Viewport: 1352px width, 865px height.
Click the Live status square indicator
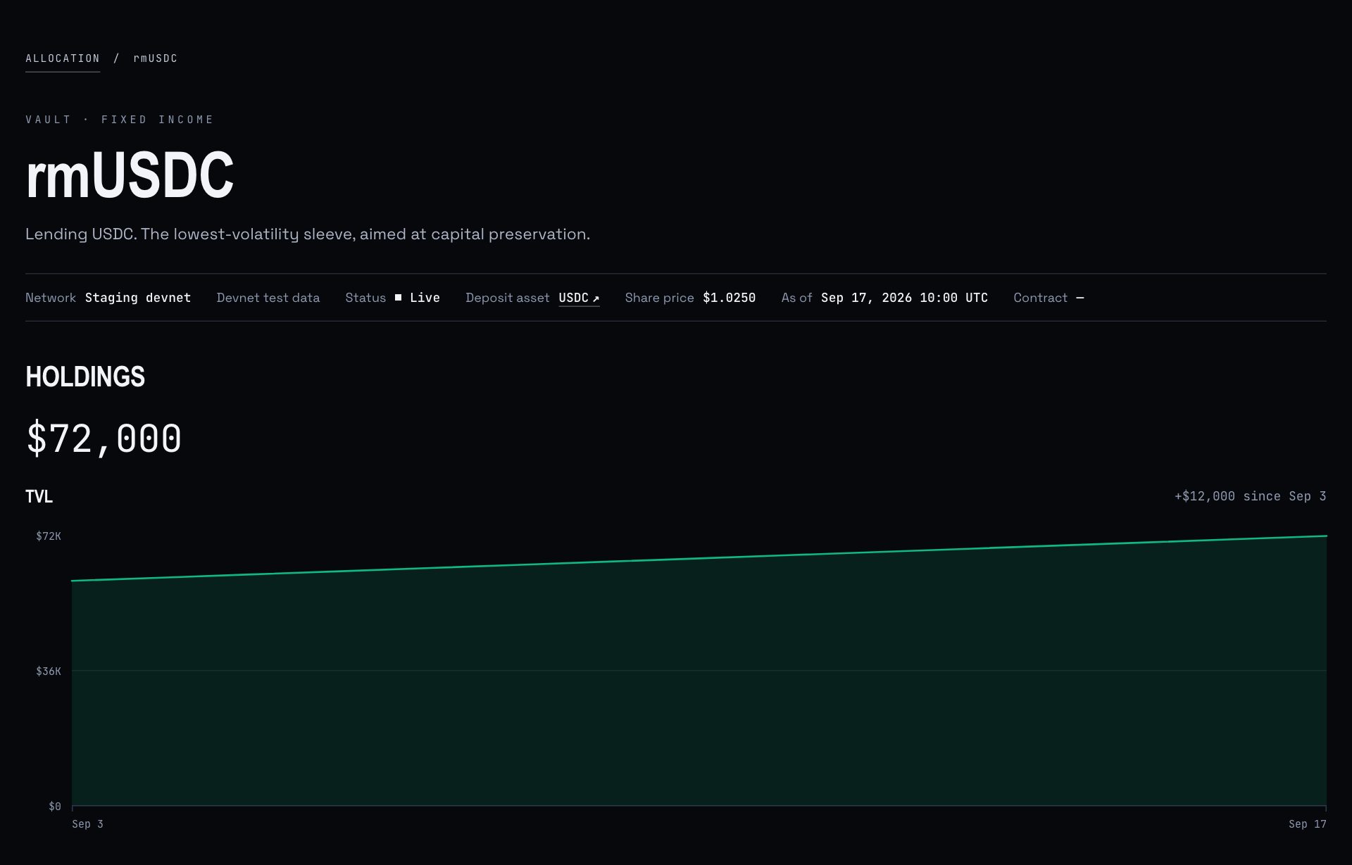[x=398, y=298]
